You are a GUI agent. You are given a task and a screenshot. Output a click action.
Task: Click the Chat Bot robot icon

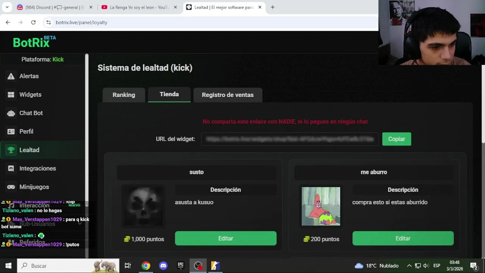pyautogui.click(x=11, y=113)
